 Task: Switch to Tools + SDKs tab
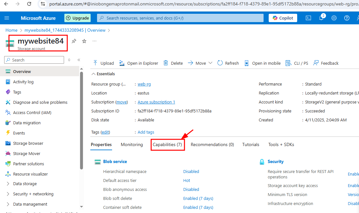coord(281,144)
